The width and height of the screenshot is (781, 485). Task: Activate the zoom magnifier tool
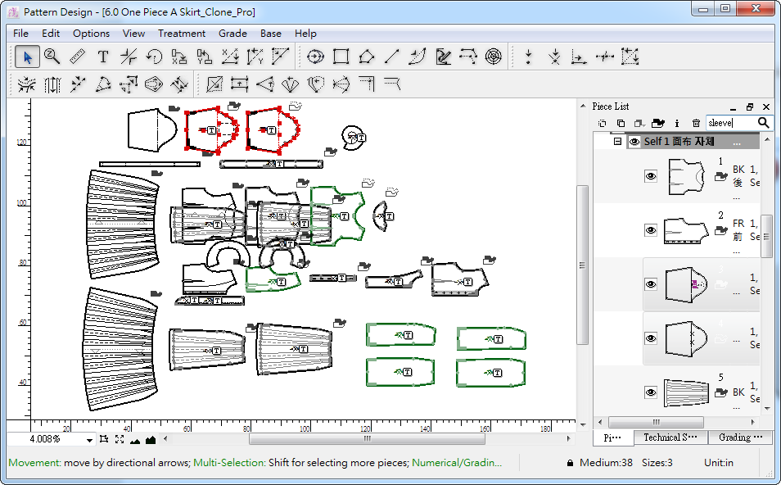[52, 57]
